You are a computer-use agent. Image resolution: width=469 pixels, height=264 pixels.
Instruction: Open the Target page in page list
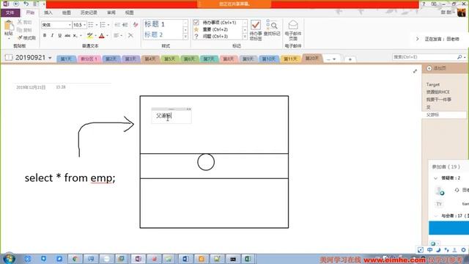(x=433, y=85)
